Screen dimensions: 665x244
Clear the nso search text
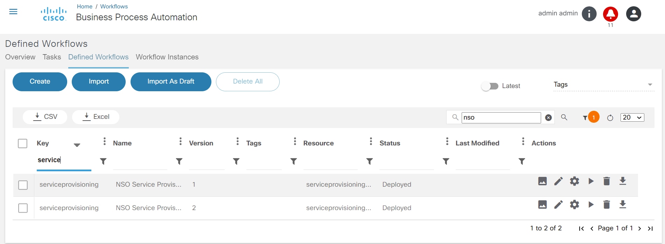click(x=548, y=118)
